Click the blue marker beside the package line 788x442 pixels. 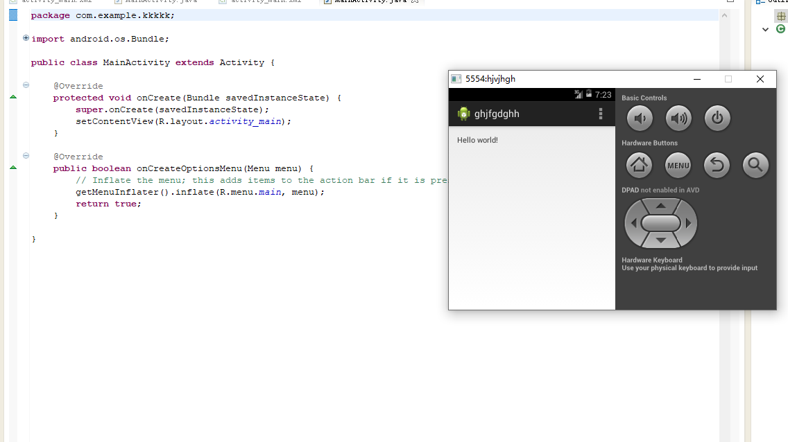pyautogui.click(x=13, y=15)
